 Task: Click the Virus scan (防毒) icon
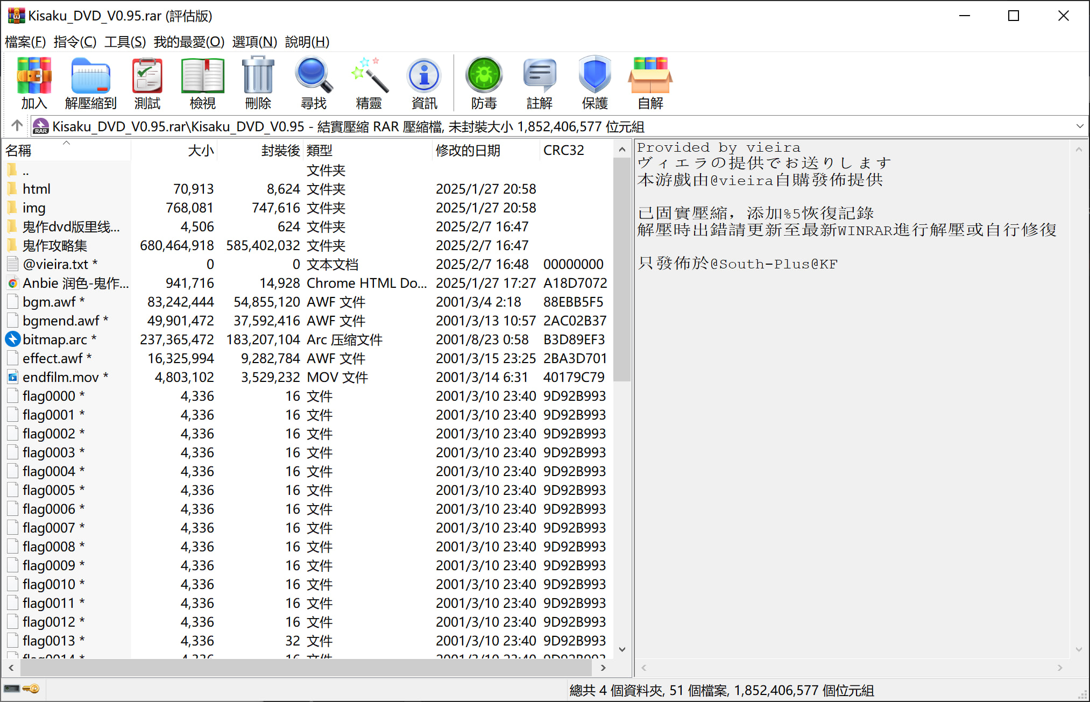tap(484, 82)
